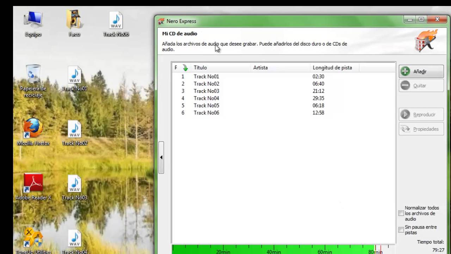
Task: Select the Track No01 WAV desktop file
Action: tap(74, 78)
